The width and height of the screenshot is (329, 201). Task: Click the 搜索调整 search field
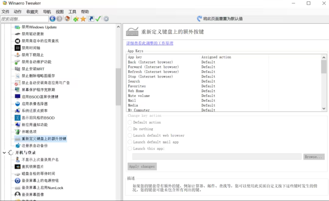click(24, 19)
